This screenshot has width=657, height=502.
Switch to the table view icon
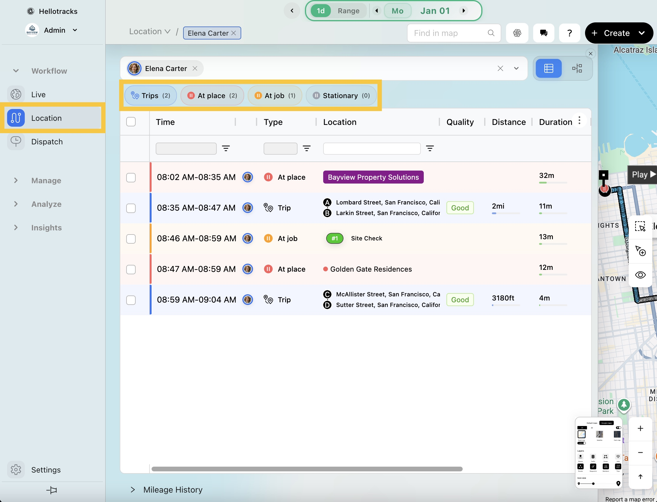[548, 68]
